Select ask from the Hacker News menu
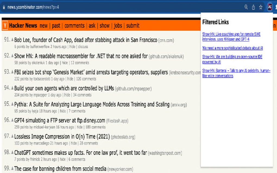 point(92,25)
